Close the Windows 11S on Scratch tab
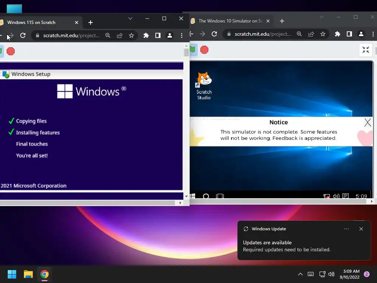 [x=77, y=22]
